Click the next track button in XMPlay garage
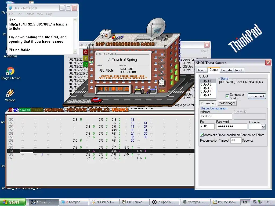275x206 pixels. point(120,89)
